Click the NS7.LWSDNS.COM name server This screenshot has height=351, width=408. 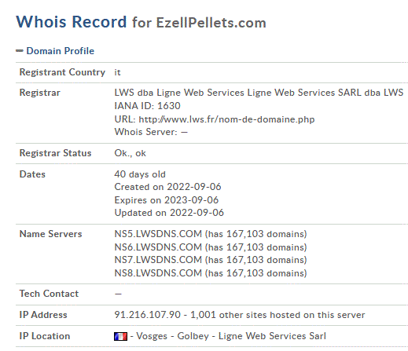click(x=158, y=260)
